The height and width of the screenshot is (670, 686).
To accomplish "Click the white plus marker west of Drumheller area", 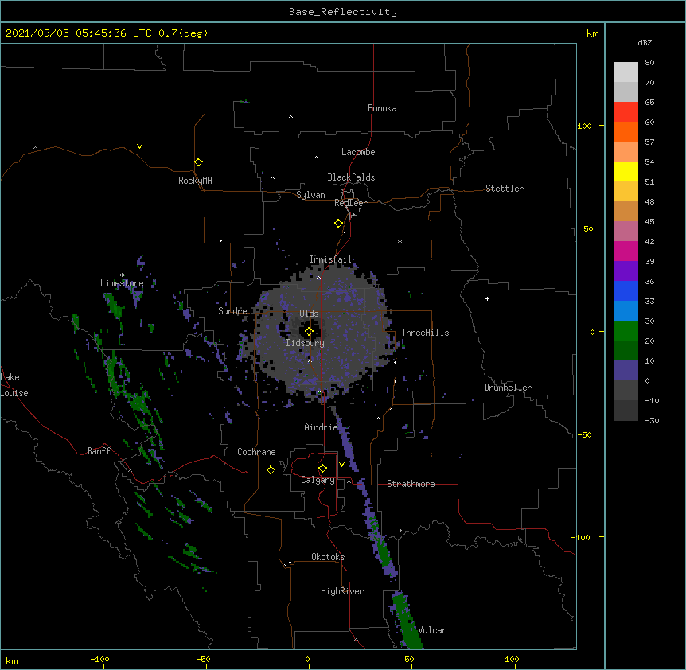I will click(x=487, y=298).
